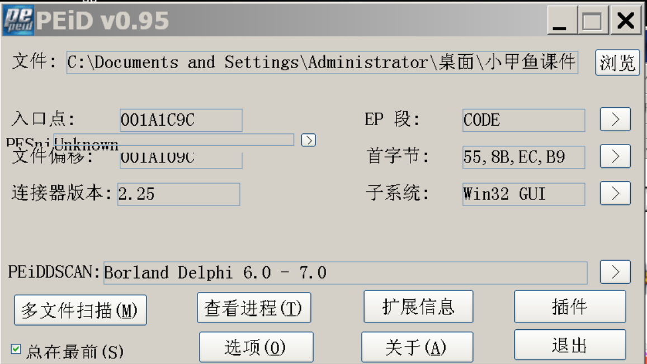Image resolution: width=647 pixels, height=364 pixels.
Task: Click the Borland Delphi 6.0 - 7.0 result field
Action: coord(344,273)
